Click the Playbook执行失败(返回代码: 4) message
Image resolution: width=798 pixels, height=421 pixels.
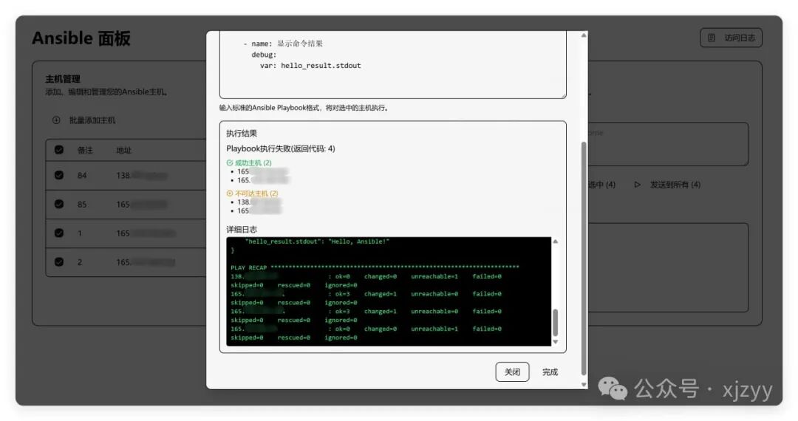tap(281, 148)
